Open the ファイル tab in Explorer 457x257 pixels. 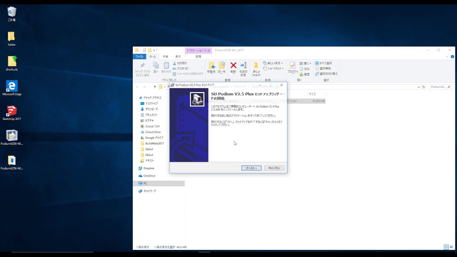pyautogui.click(x=139, y=56)
